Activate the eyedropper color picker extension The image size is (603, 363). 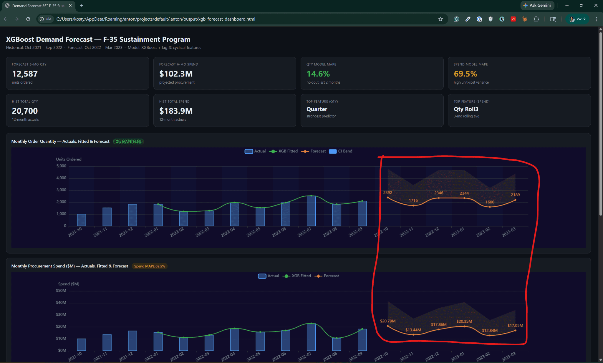468,19
